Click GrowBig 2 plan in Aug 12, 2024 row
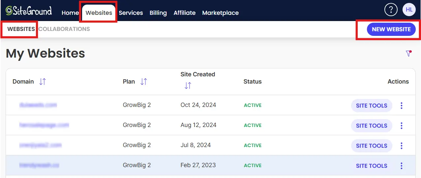 (137, 125)
